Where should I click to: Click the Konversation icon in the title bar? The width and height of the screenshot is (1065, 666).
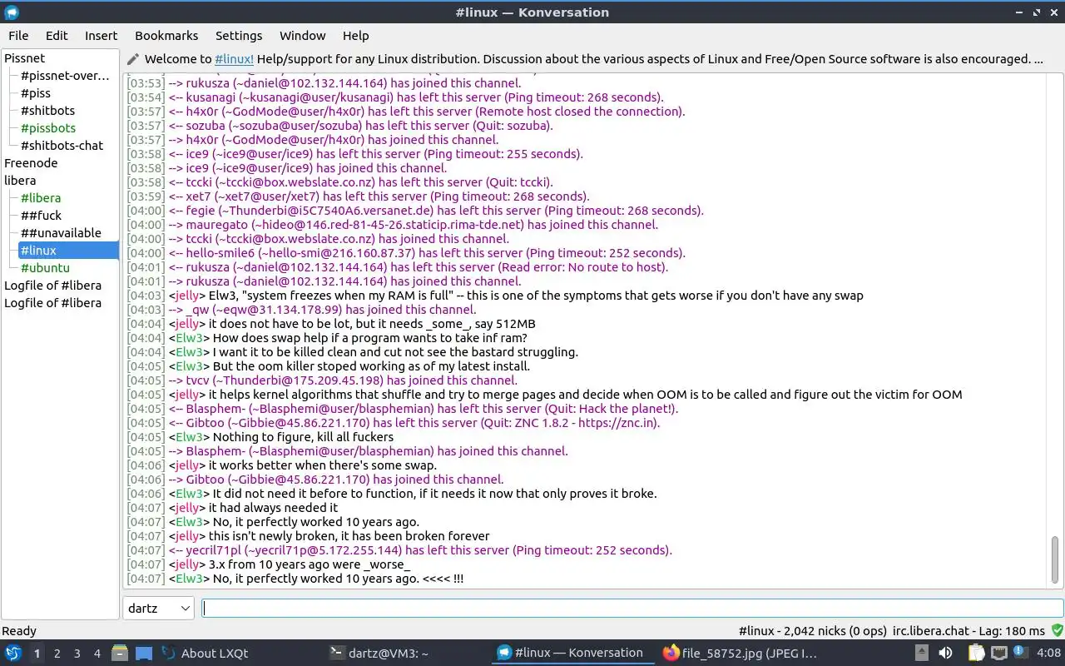click(12, 12)
